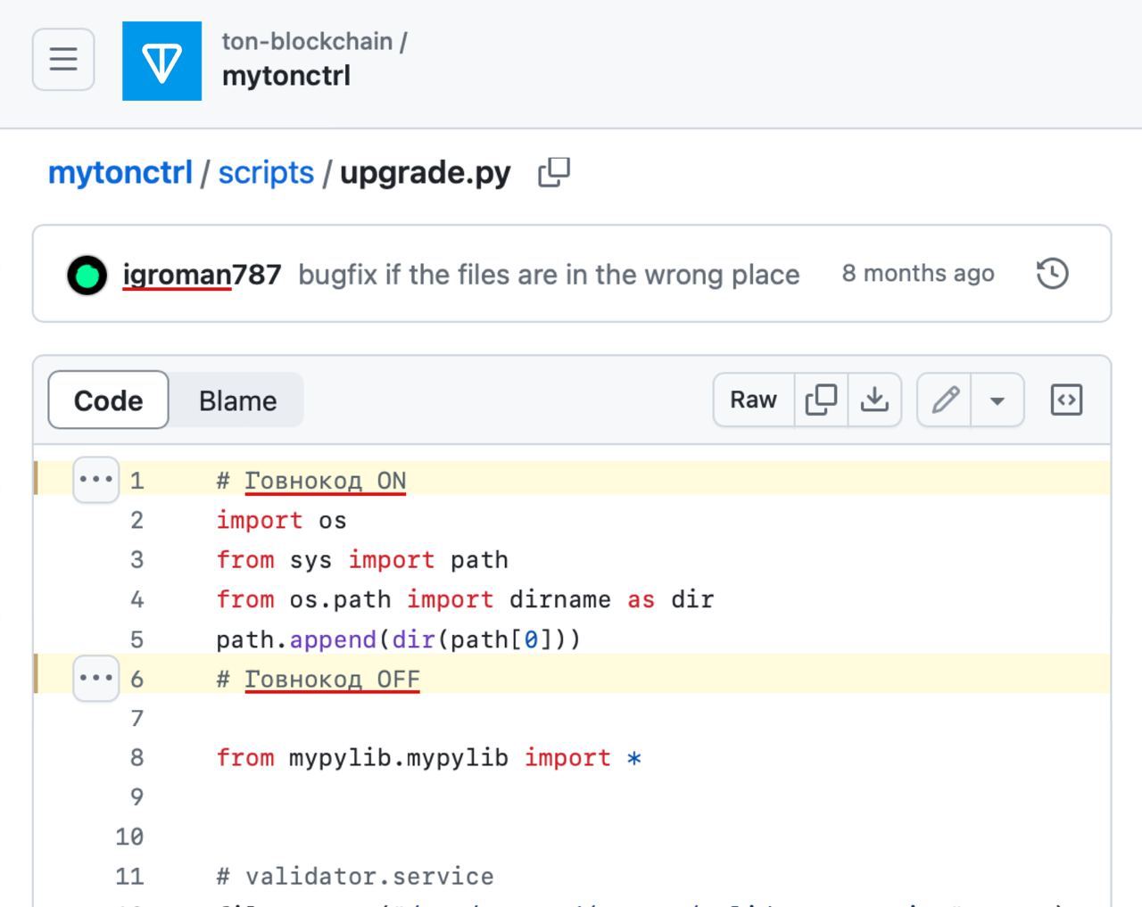Open line 6 actions menu

[95, 678]
